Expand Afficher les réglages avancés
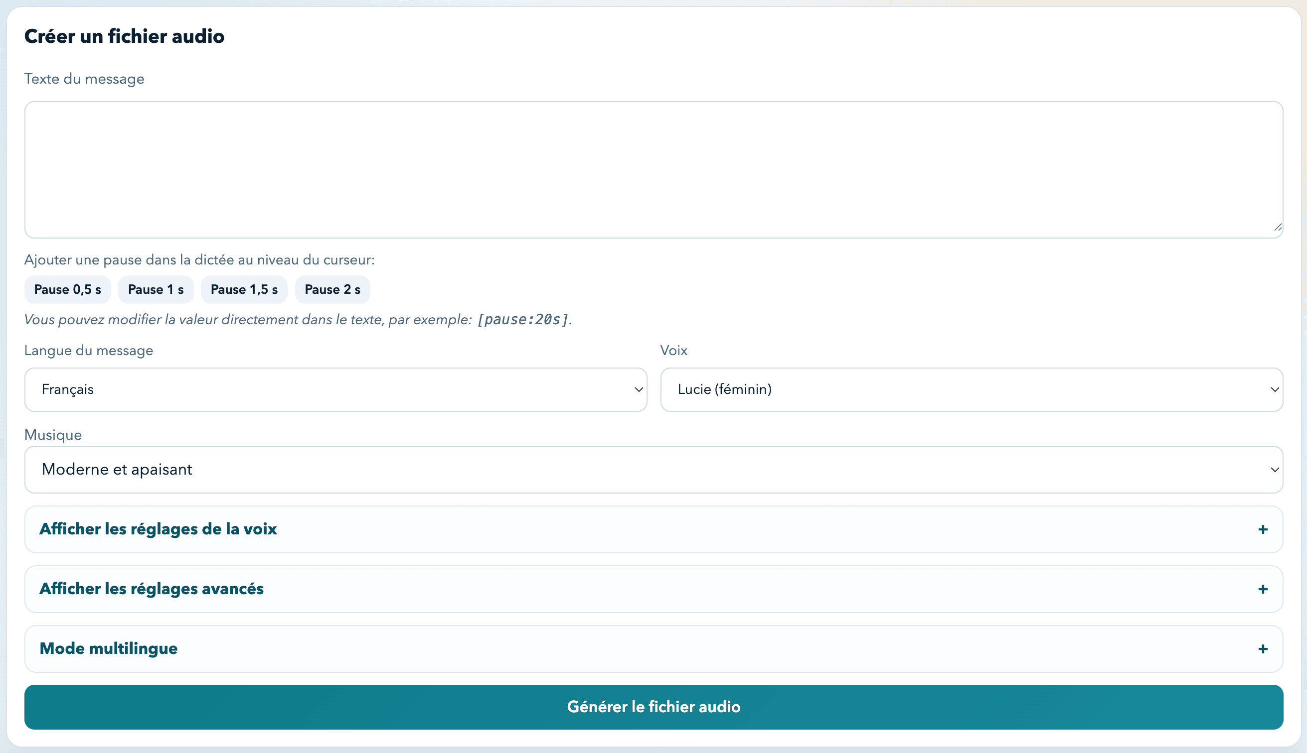 click(152, 589)
